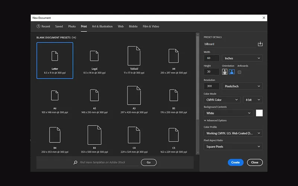Switch to the Web tab

pyautogui.click(x=121, y=26)
